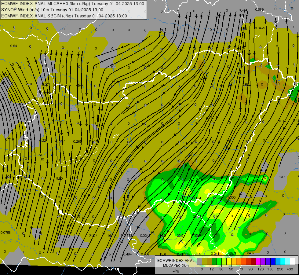
Task: Click the map value 0.744
Action: tap(243, 10)
